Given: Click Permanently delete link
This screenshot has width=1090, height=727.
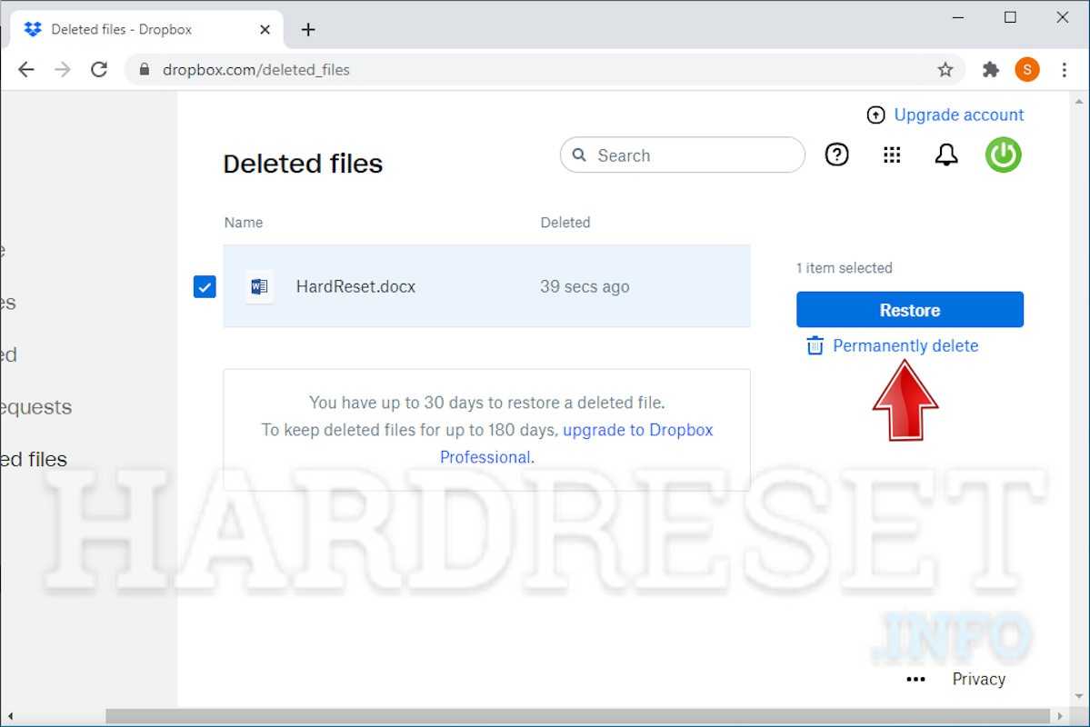Looking at the screenshot, I should coord(905,345).
